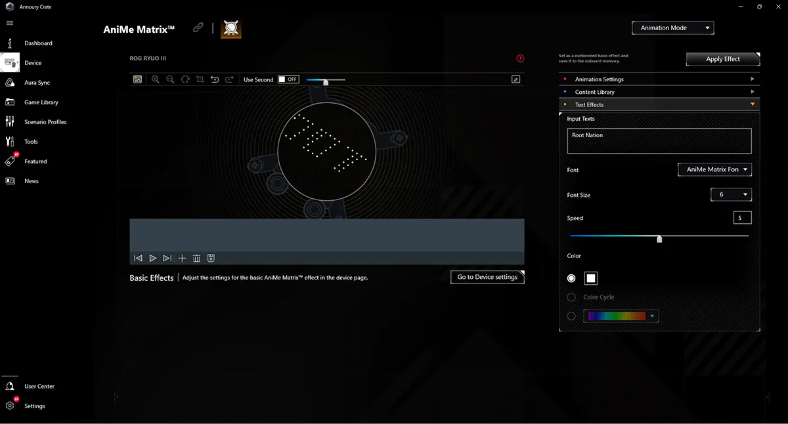Click the rotate icon in toolbar
The height and width of the screenshot is (424, 788).
[185, 79]
